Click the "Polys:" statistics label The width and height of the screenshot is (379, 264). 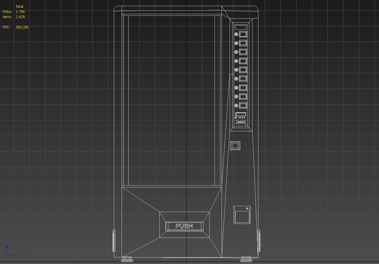(x=7, y=12)
